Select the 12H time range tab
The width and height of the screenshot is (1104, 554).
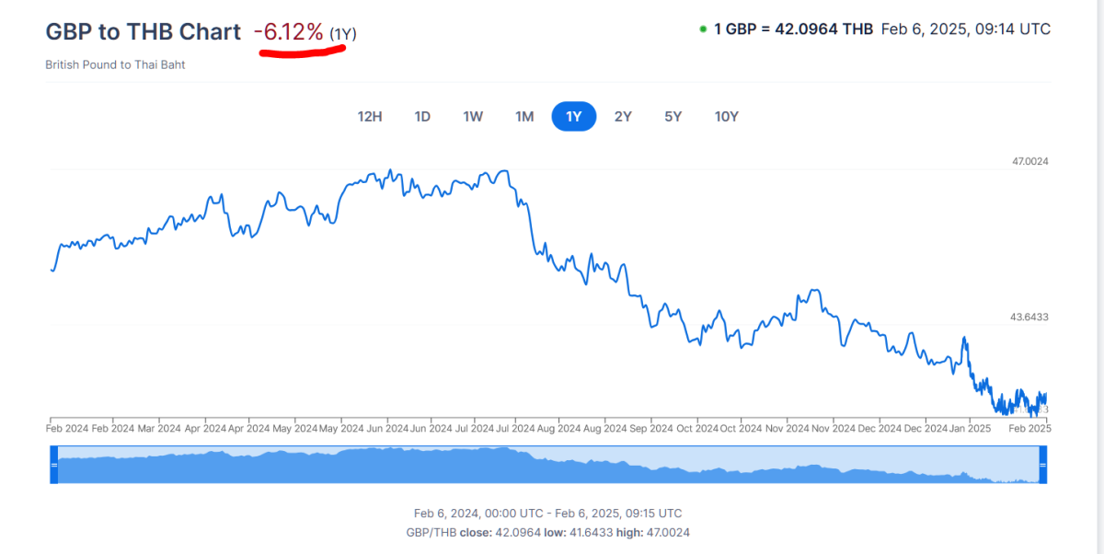(x=369, y=117)
